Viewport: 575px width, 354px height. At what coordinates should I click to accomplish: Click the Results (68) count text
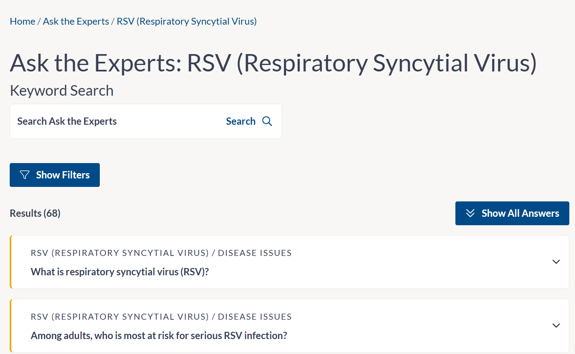(35, 213)
